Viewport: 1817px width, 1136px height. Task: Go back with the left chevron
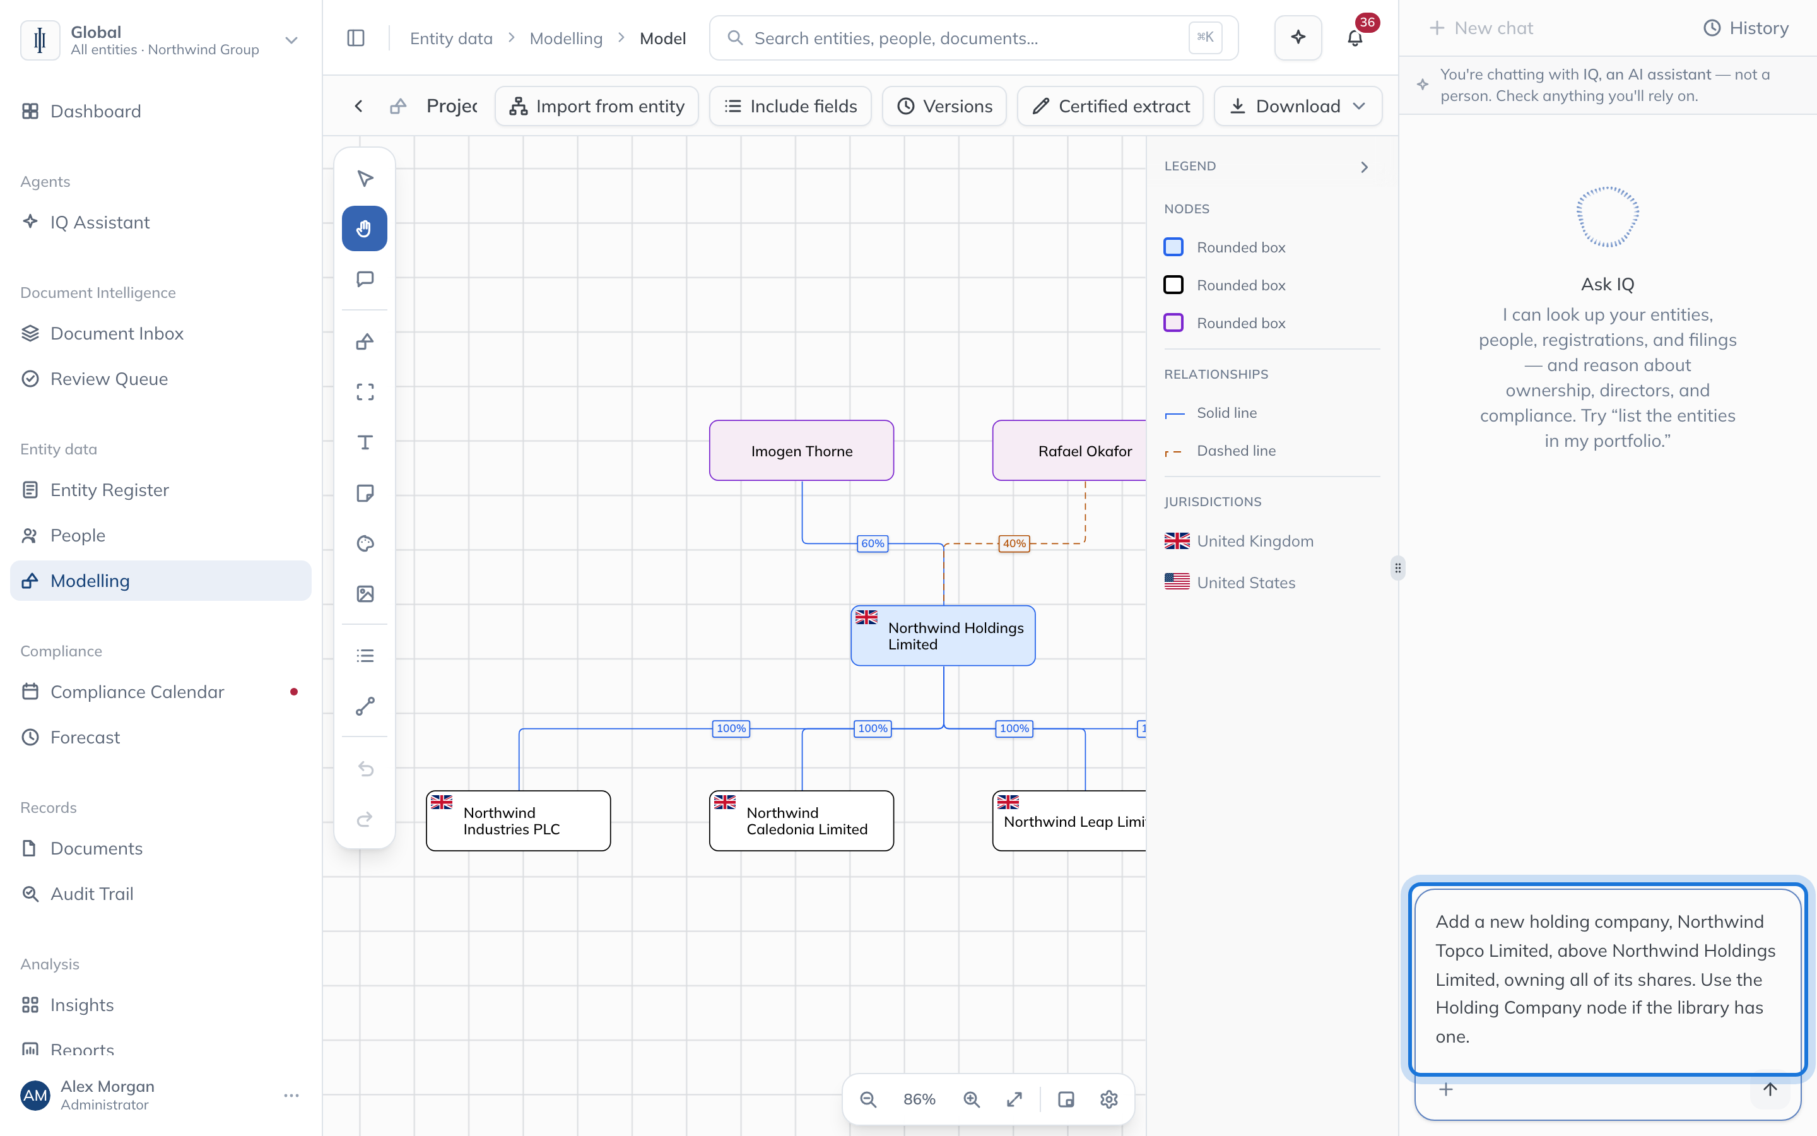pos(359,106)
